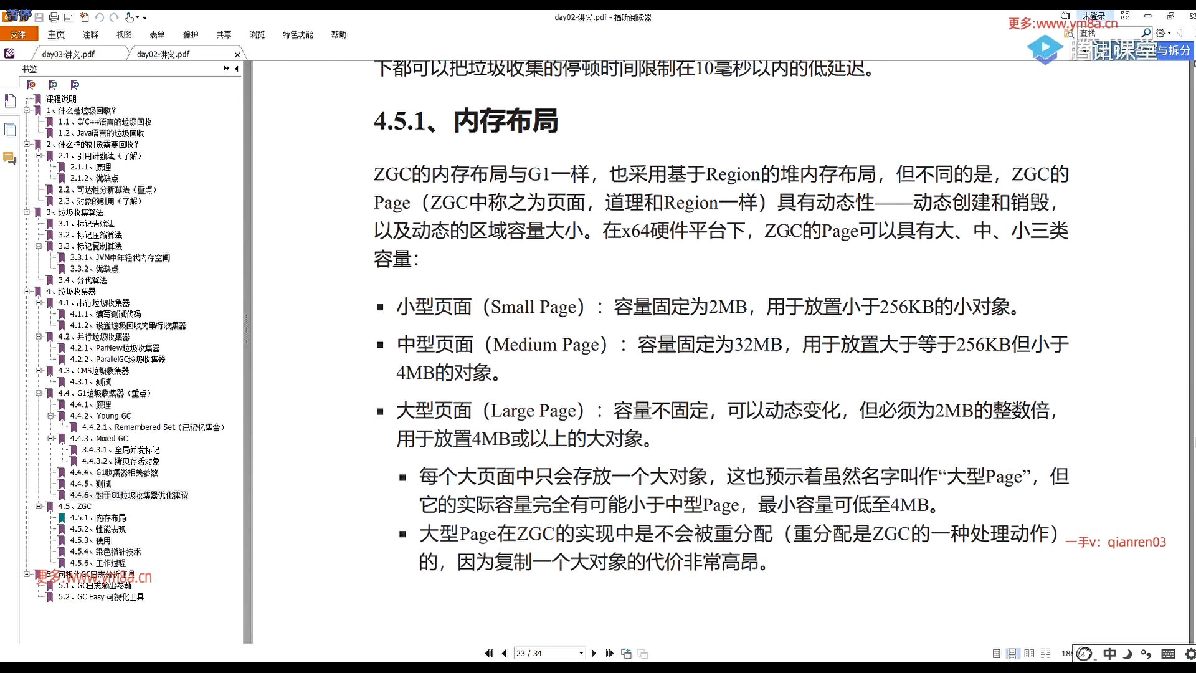Click the print icon in quick toolbar
This screenshot has width=1196, height=673.
(x=54, y=17)
